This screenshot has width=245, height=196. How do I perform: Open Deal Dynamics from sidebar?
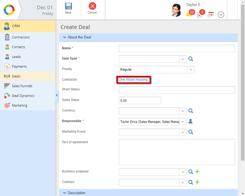(x=23, y=96)
